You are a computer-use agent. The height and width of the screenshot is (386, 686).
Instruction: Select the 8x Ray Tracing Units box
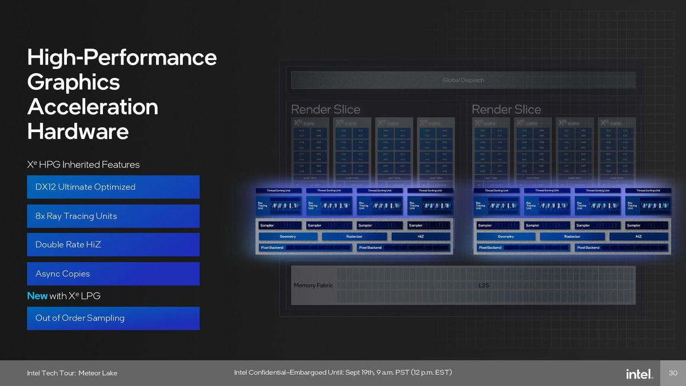(x=113, y=216)
